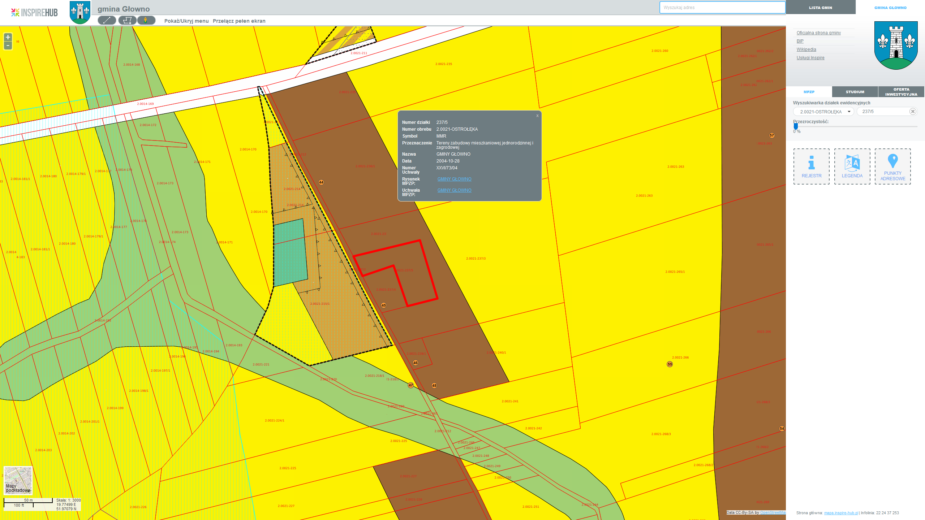The image size is (925, 520).
Task: Select the line distance measure tool
Action: [x=107, y=21]
